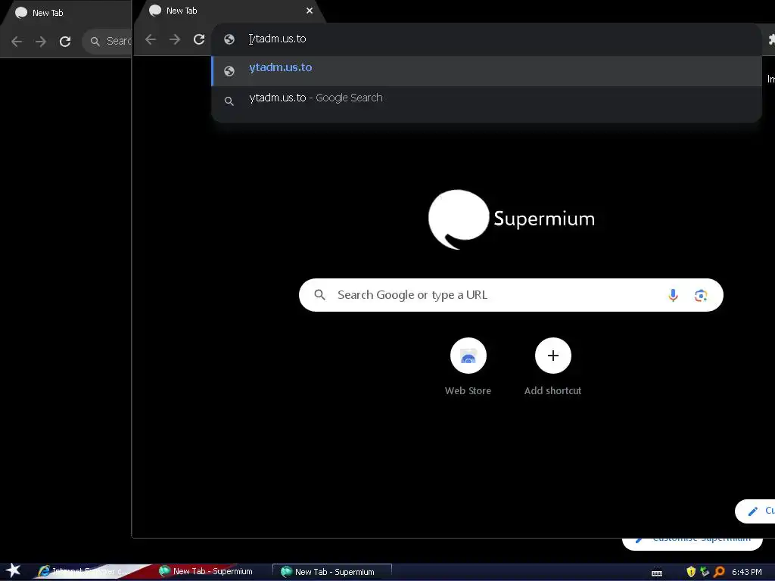The image size is (775, 581).
Task: Click the Search Google or type a URL box
Action: pos(511,295)
